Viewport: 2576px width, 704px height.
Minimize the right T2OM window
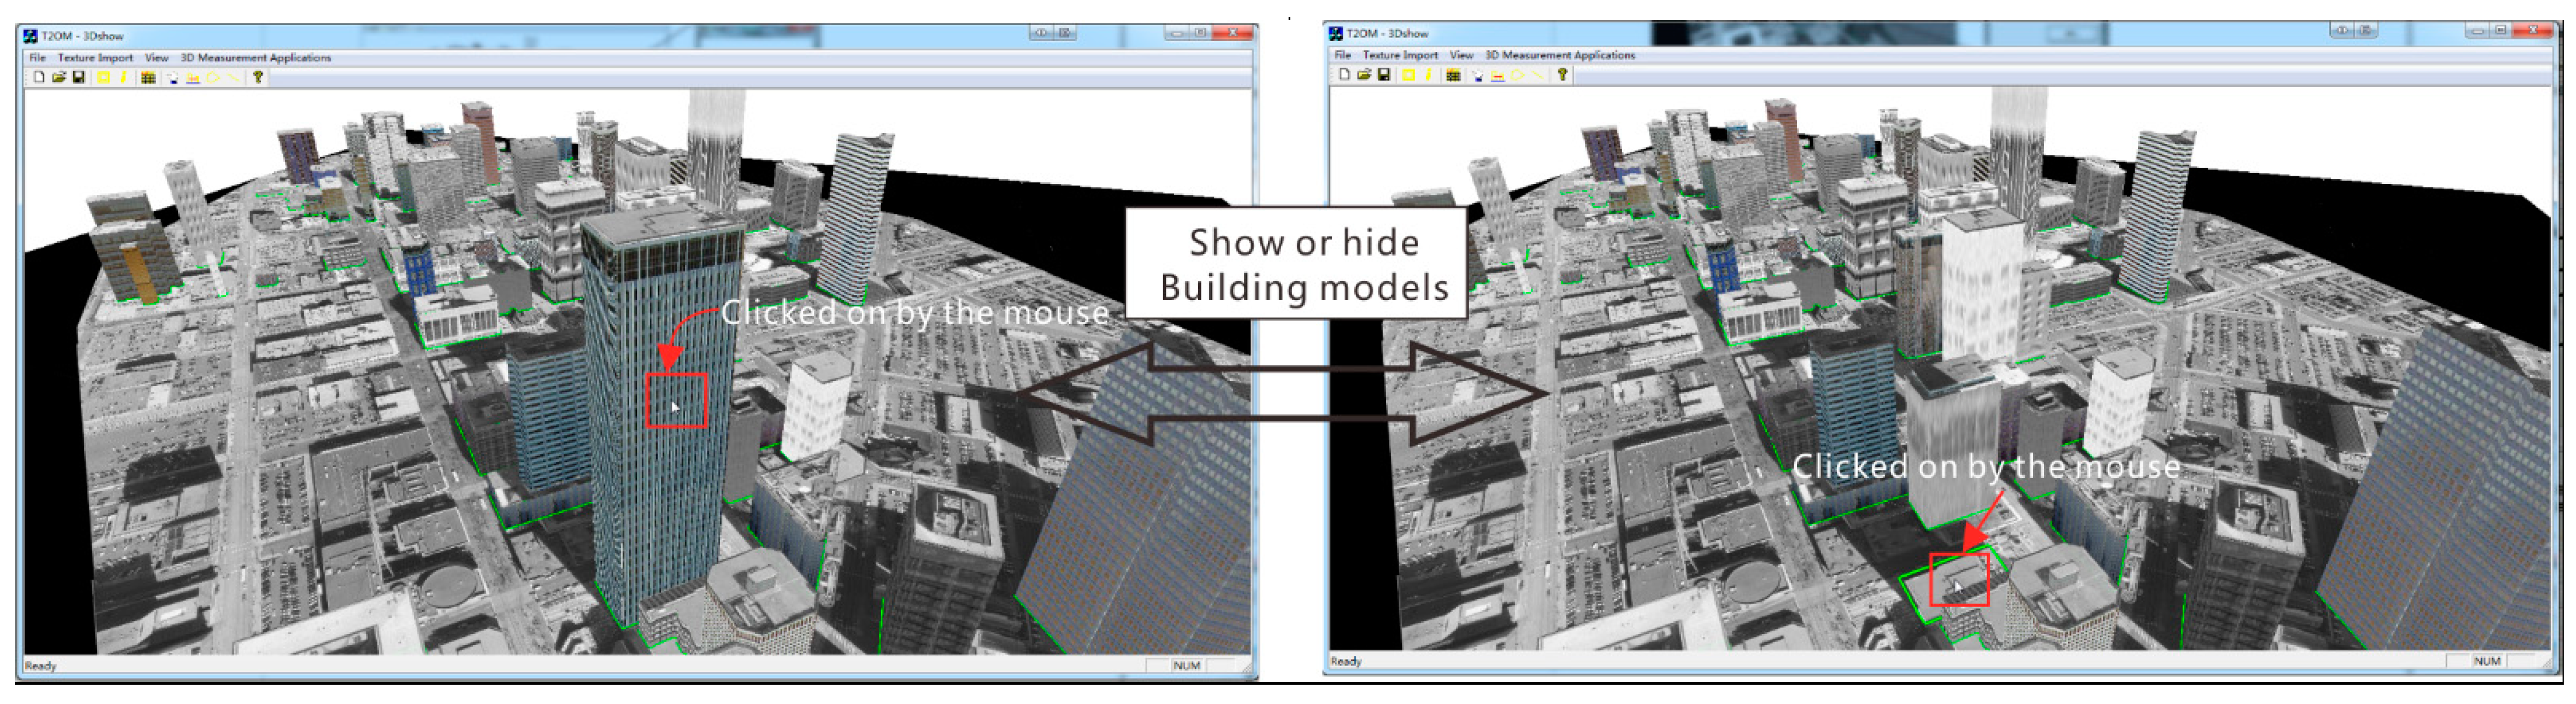(2476, 30)
